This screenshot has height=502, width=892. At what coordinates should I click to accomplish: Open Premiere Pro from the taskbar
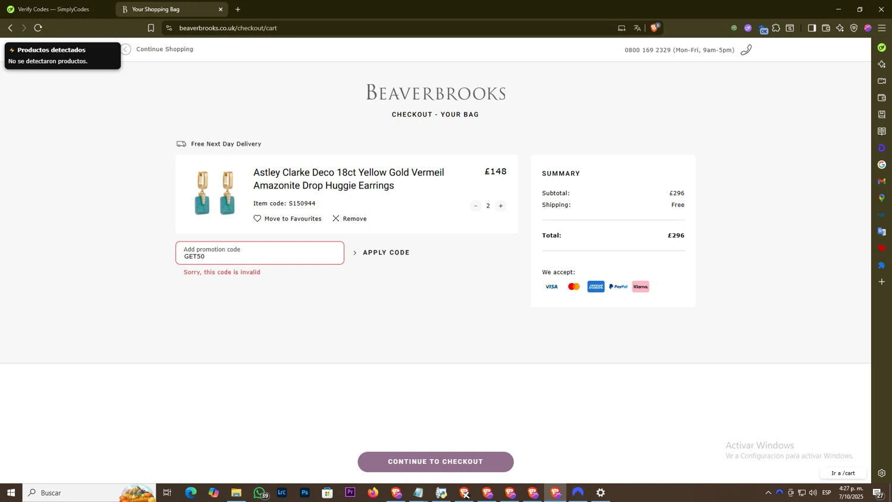350,492
